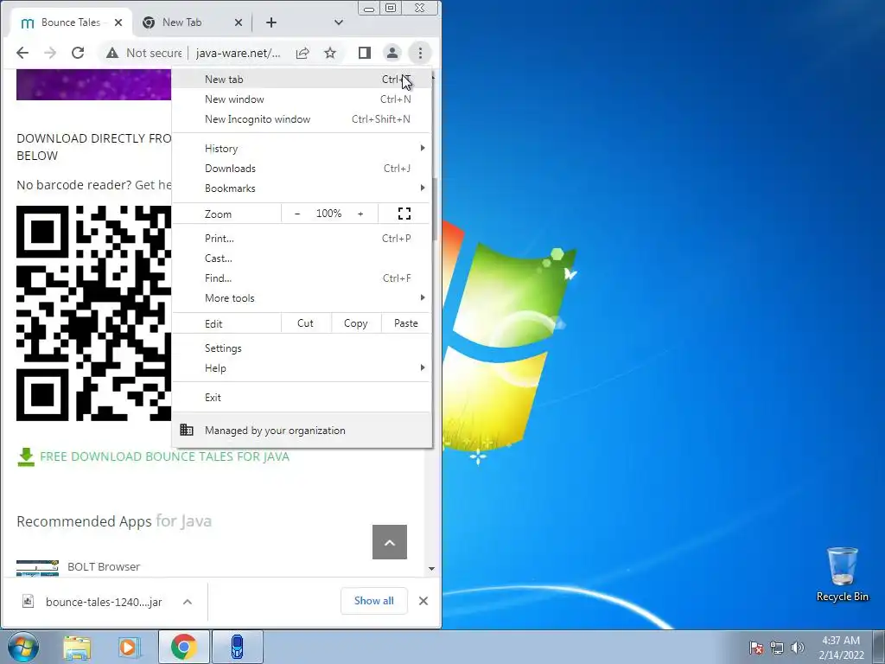Expand options for the downloaded jar file
Viewport: 885px width, 664px height.
188,602
